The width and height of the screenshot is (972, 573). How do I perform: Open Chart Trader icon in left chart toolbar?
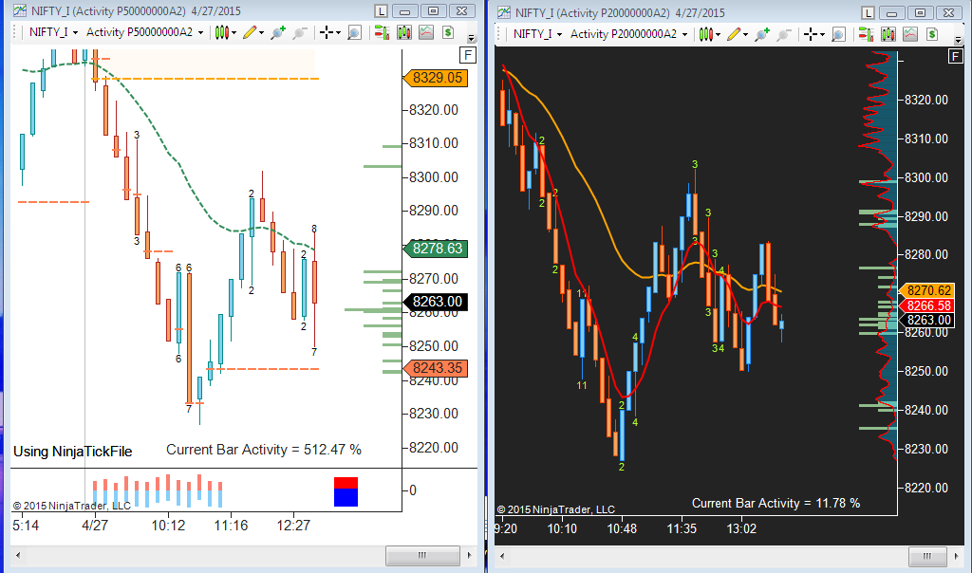(x=382, y=32)
